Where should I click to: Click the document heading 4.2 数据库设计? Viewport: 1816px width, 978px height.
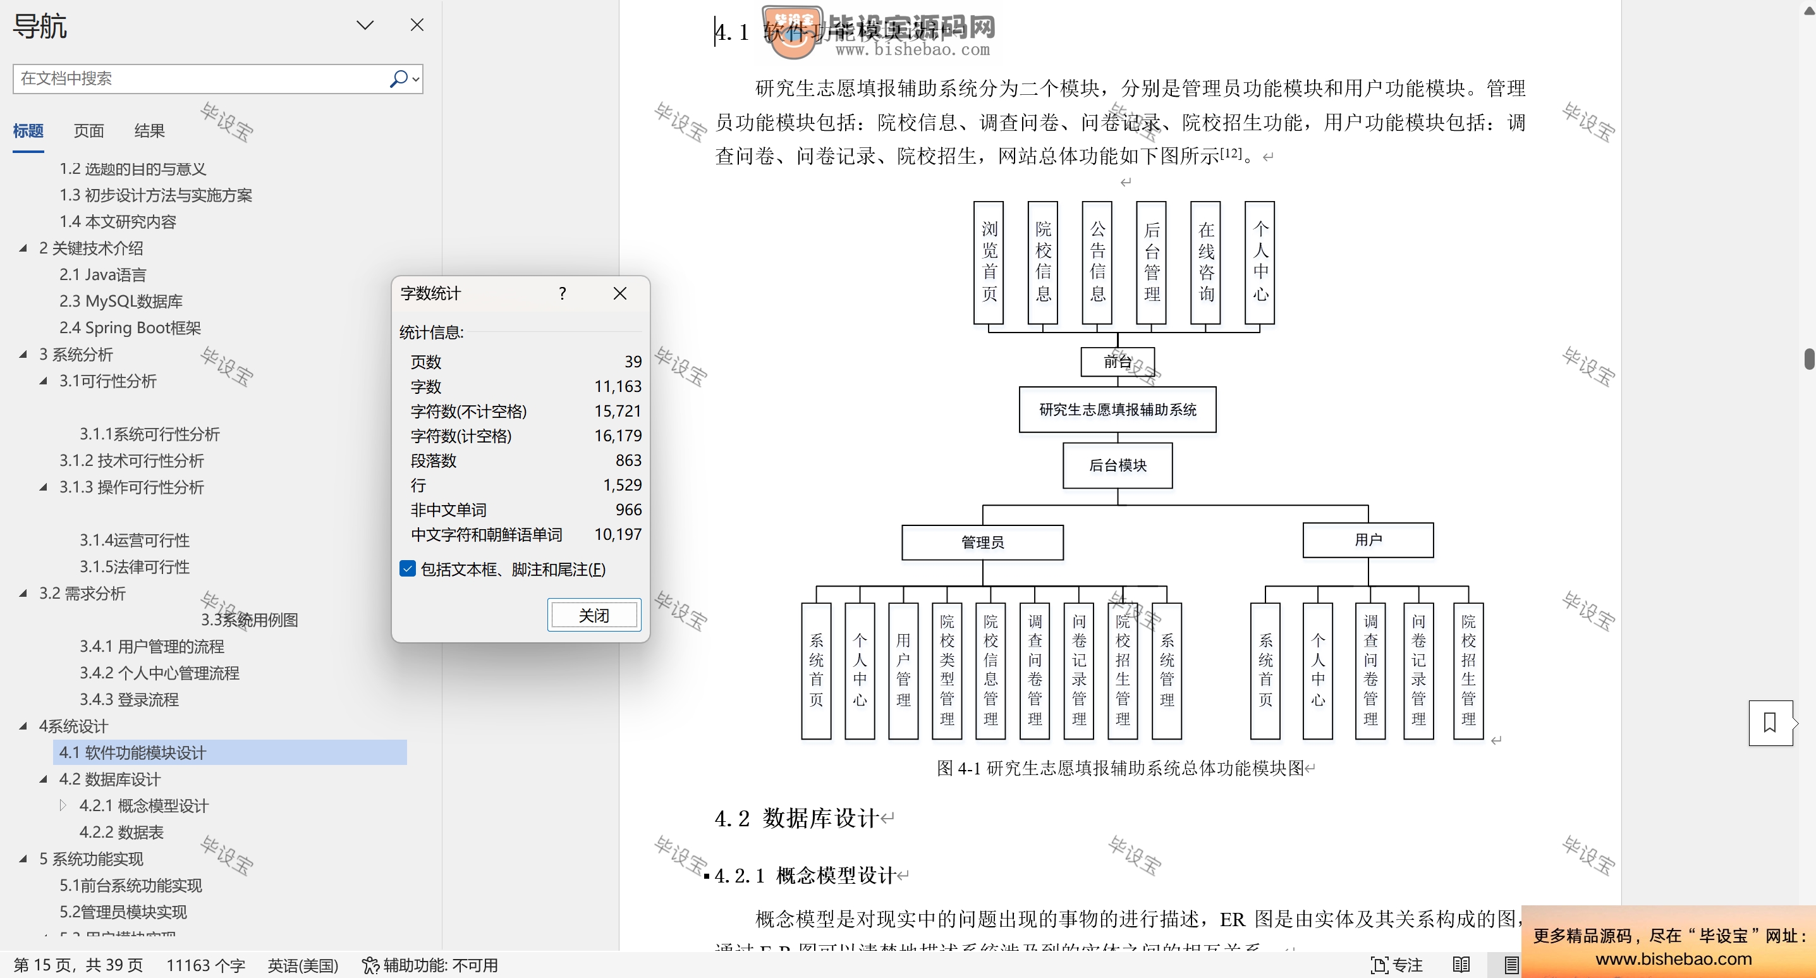point(796,818)
